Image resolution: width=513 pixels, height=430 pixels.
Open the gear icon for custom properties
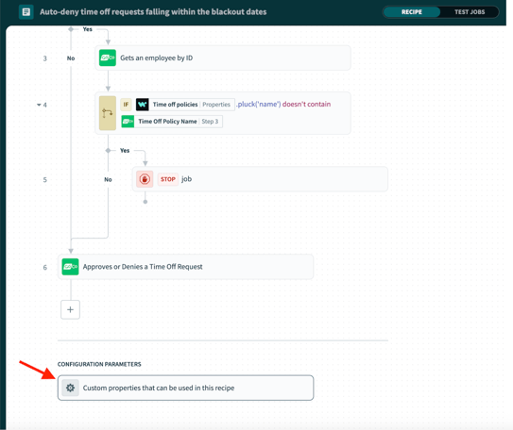point(70,388)
